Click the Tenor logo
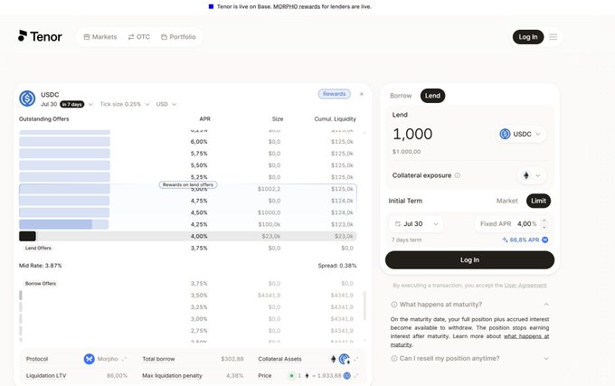The image size is (615, 386). pos(40,36)
